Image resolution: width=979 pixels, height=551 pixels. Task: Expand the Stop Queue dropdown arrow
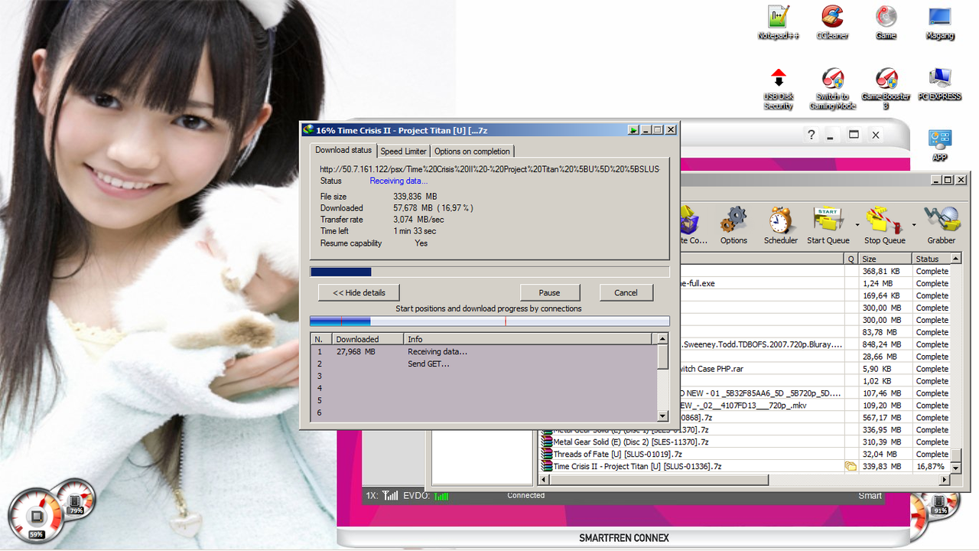click(913, 226)
